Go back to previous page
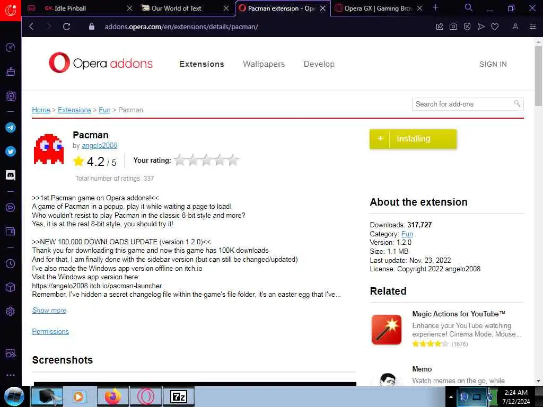The height and width of the screenshot is (407, 543). 31,26
